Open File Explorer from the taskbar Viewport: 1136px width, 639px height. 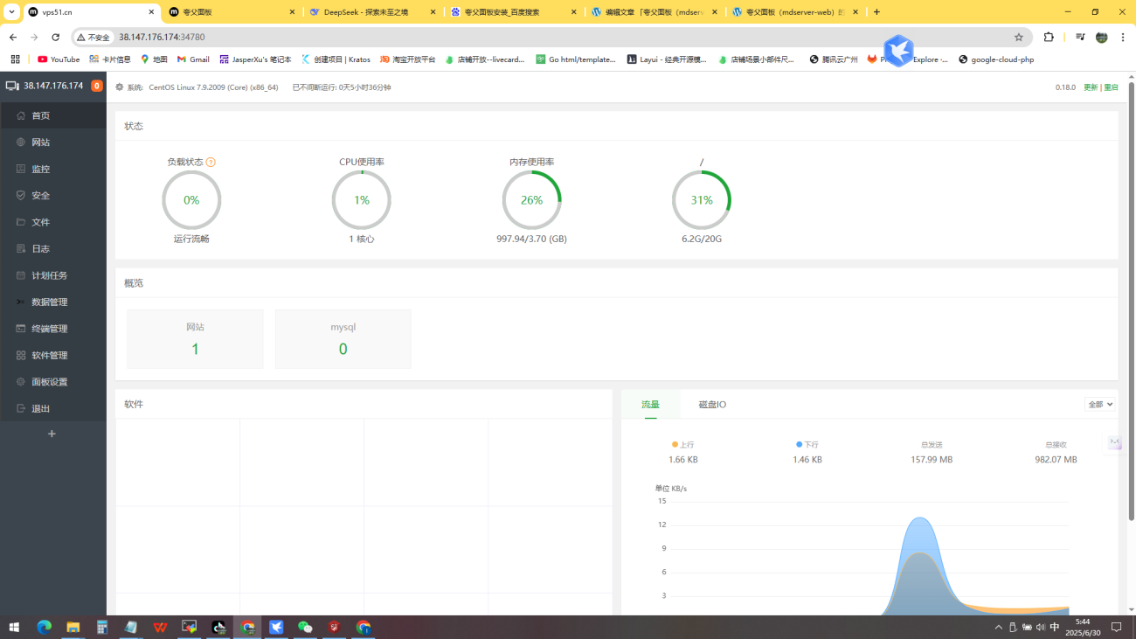(x=73, y=628)
